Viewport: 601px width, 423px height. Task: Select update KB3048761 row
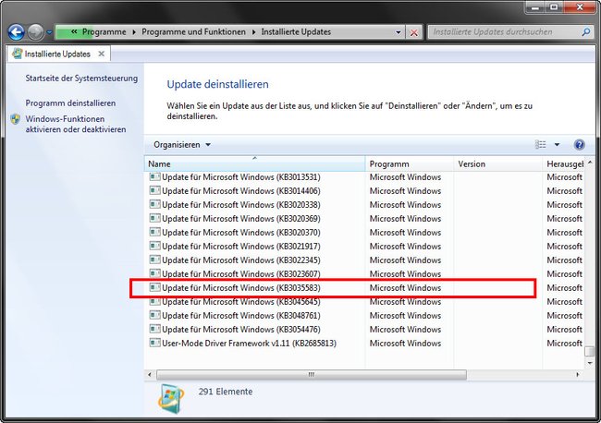[x=365, y=316]
